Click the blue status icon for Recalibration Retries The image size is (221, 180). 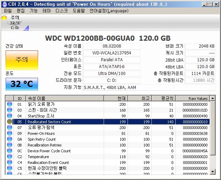click(10, 145)
